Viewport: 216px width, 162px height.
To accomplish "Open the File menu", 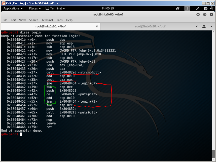I will coord(5,20).
